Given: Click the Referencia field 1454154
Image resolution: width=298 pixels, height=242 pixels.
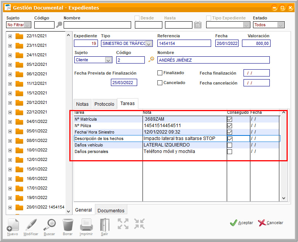Looking at the screenshot, I should [x=184, y=43].
